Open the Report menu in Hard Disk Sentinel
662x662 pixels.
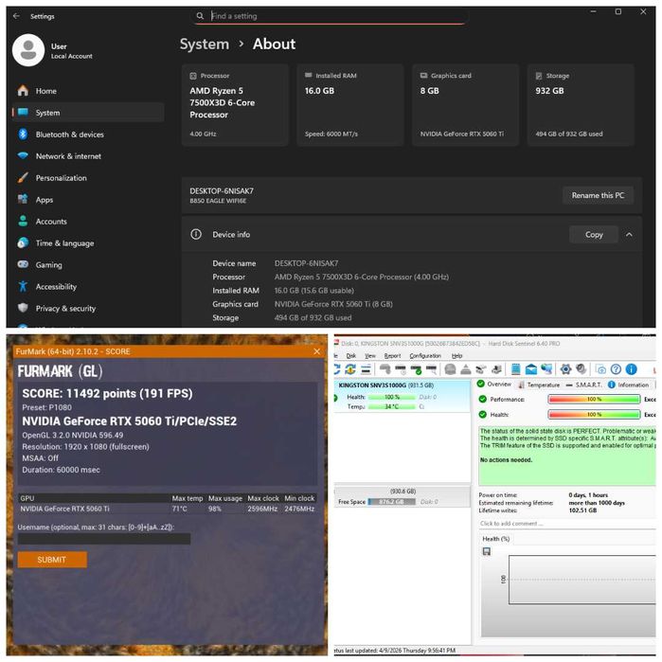tap(393, 355)
